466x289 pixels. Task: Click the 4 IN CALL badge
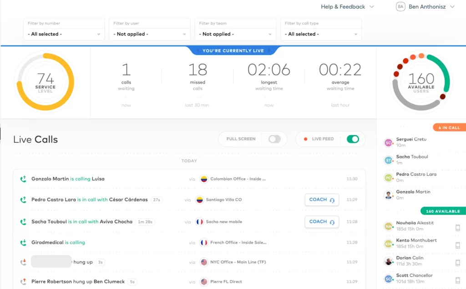tap(449, 128)
